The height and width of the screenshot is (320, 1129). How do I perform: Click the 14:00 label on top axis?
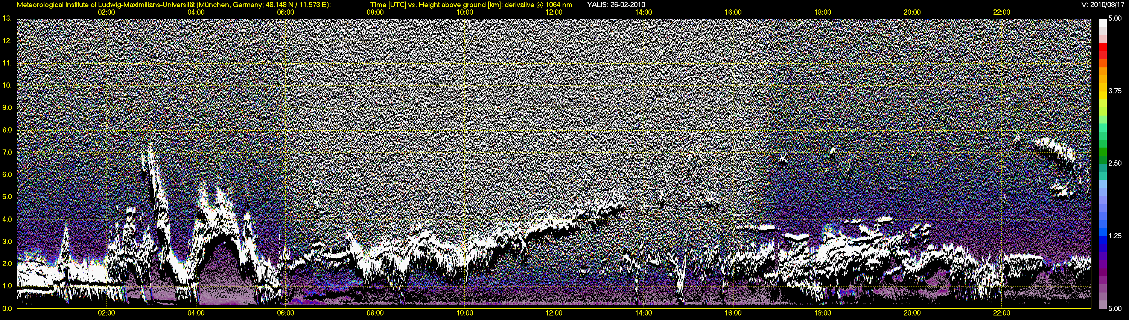coord(644,12)
